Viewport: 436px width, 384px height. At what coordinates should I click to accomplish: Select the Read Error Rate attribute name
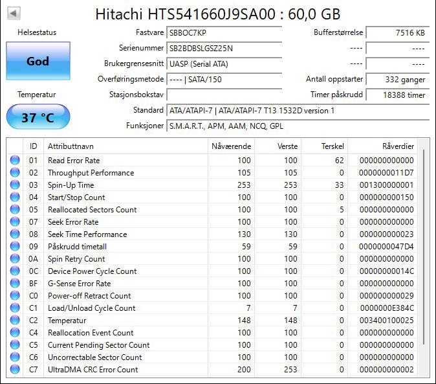click(74, 161)
